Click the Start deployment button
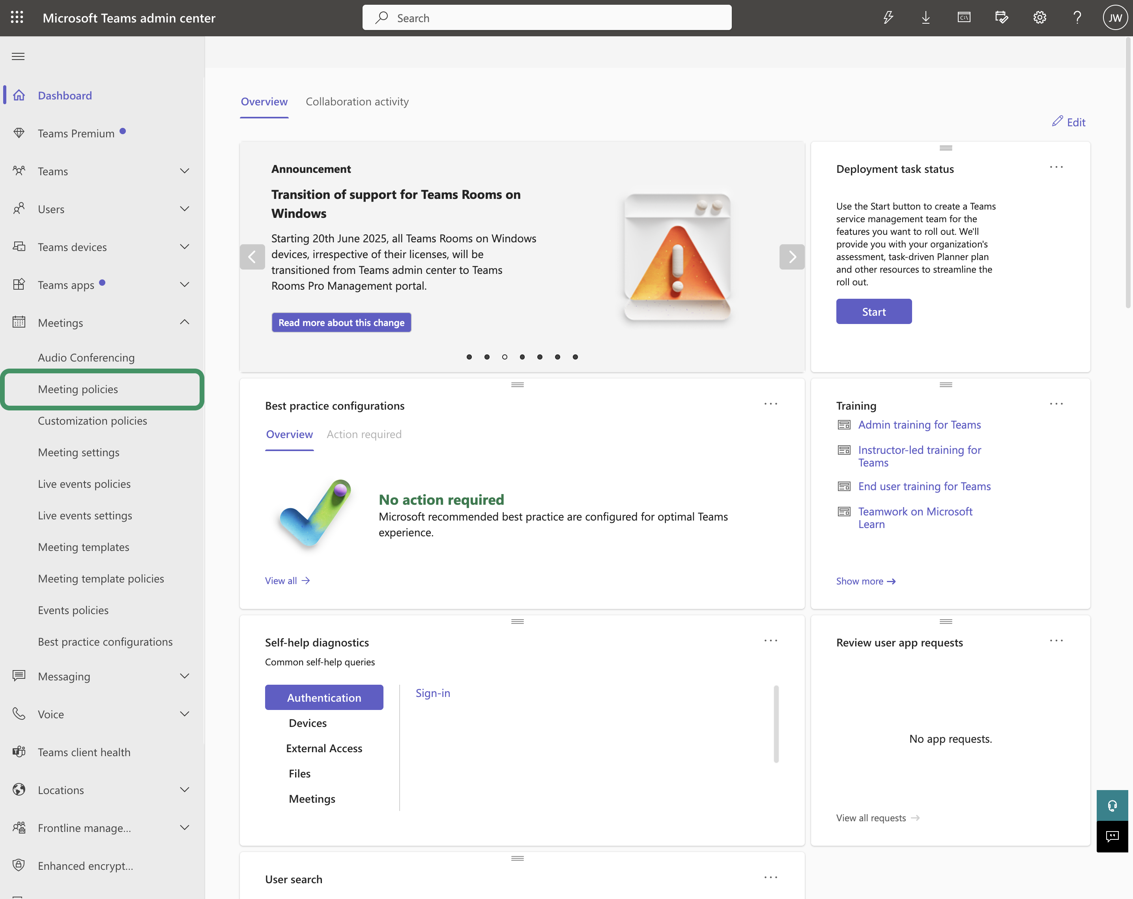Image resolution: width=1133 pixels, height=899 pixels. [x=874, y=312]
